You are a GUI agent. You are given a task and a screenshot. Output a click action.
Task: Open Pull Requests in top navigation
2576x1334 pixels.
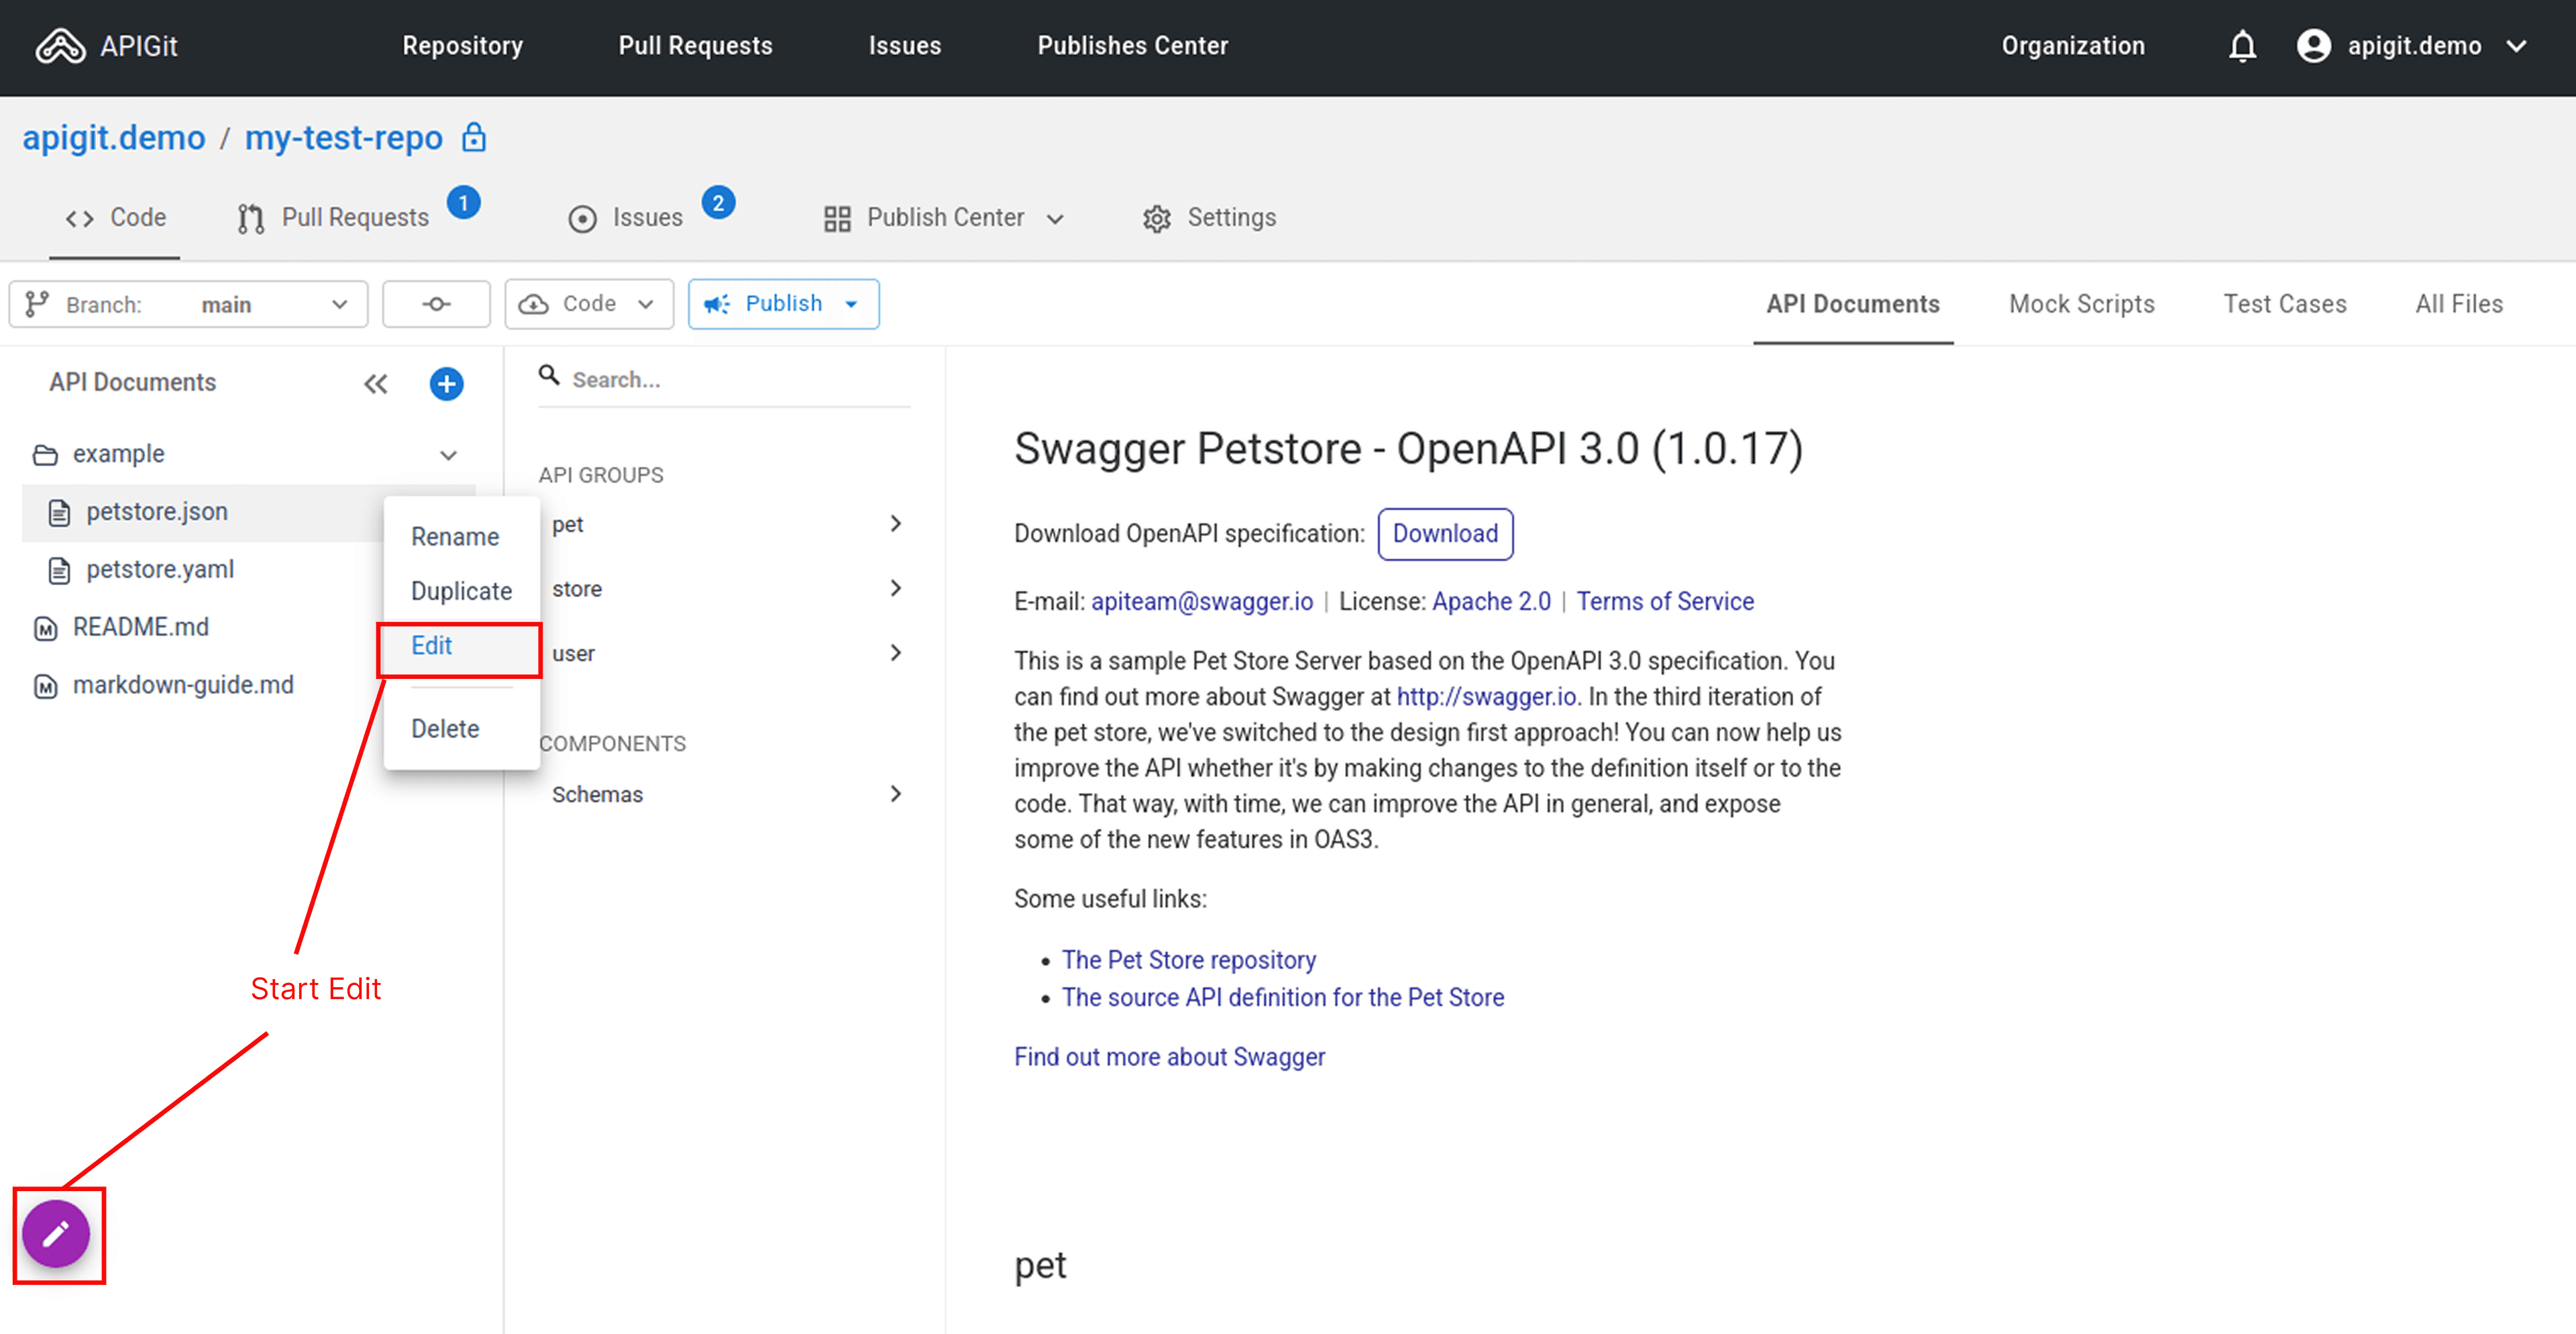tap(696, 46)
